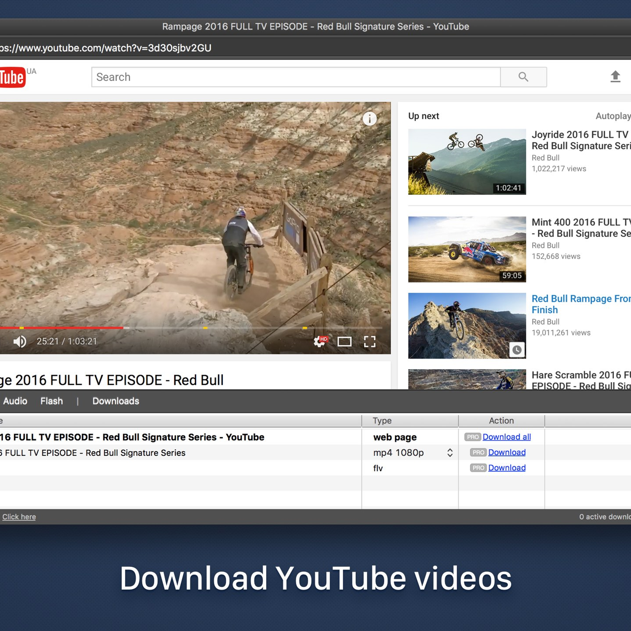Click in the YouTube Search field
This screenshot has height=631, width=631.
coord(296,77)
